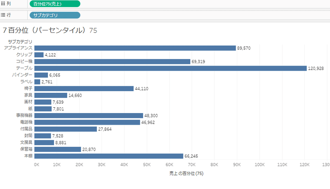Select the コピー機 bar
This screenshot has width=330, height=189.
112,61
